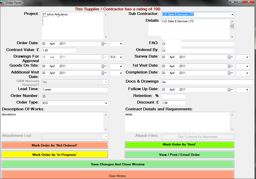Open the Goods On Site calendar icon
The width and height of the screenshot is (256, 179).
[x=103, y=66]
